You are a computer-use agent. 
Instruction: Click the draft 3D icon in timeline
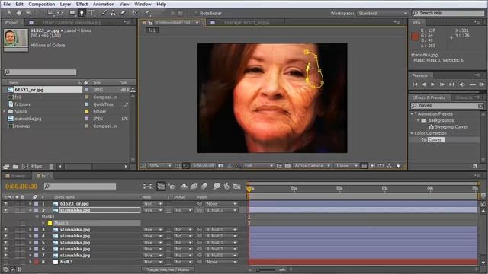pyautogui.click(x=172, y=186)
